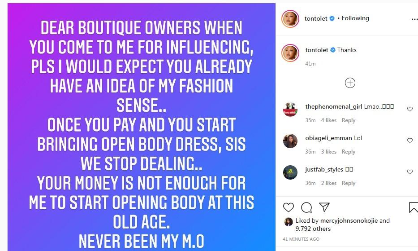Reply to thephenomenal_girl's comment
This screenshot has width=418, height=251.
[349, 120]
